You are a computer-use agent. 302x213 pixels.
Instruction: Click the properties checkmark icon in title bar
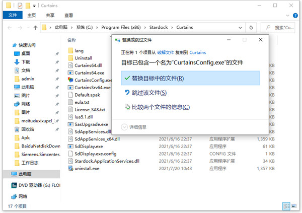click(x=20, y=6)
